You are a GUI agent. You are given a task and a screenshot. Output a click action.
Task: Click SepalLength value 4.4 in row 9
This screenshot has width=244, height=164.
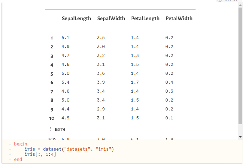65,109
